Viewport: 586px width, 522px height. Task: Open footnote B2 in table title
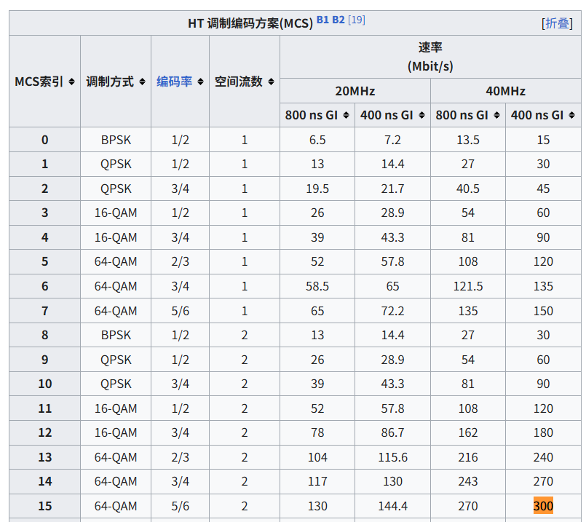pyautogui.click(x=338, y=20)
